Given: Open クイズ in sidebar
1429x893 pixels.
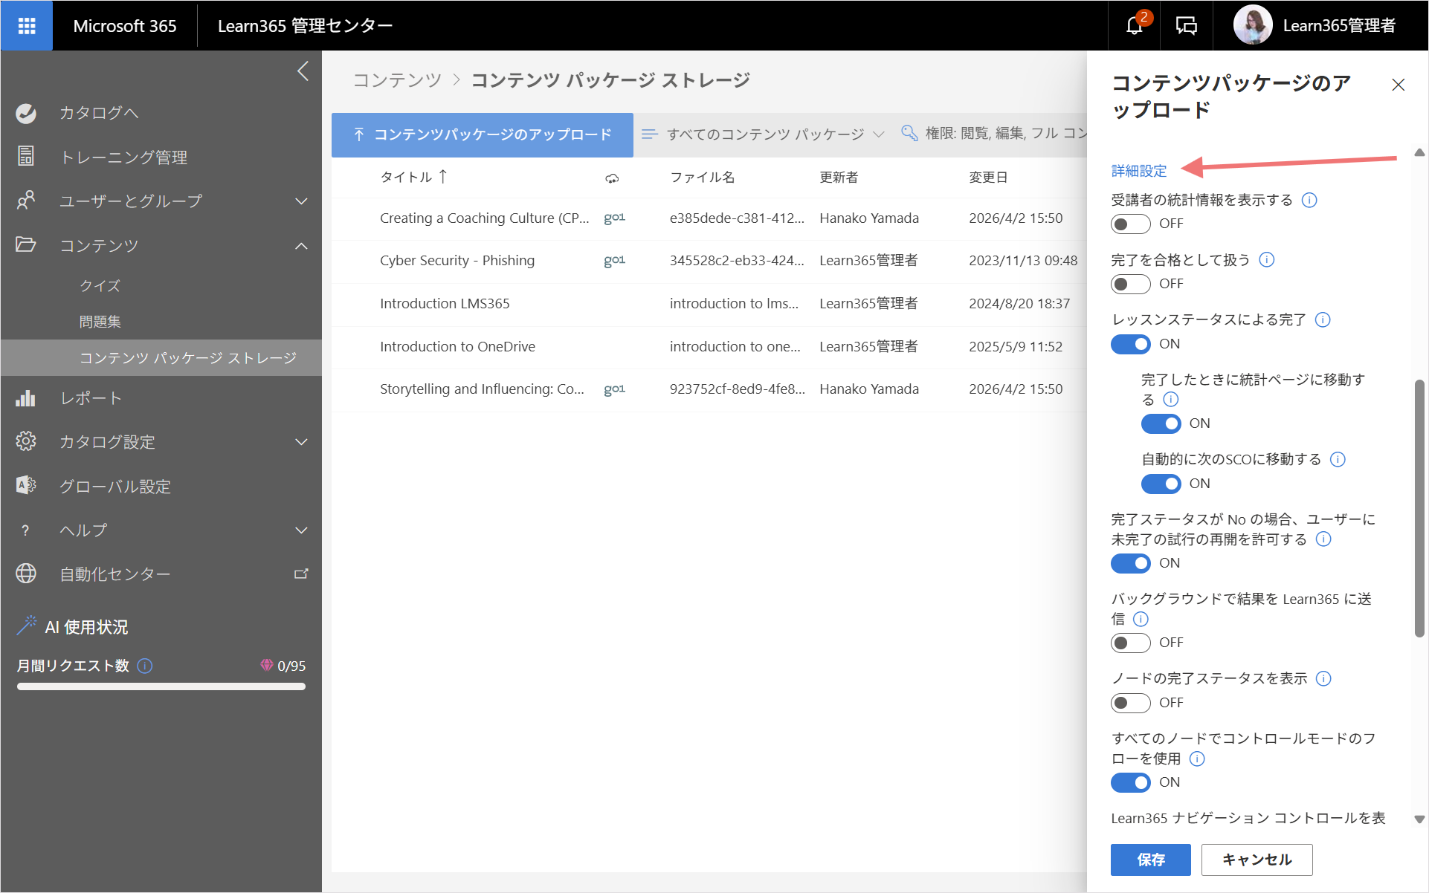Looking at the screenshot, I should (x=100, y=285).
